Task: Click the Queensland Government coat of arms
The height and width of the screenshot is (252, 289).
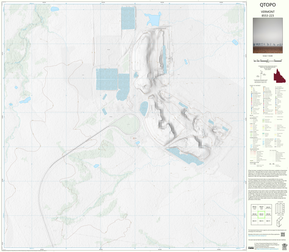Action: 284,246
